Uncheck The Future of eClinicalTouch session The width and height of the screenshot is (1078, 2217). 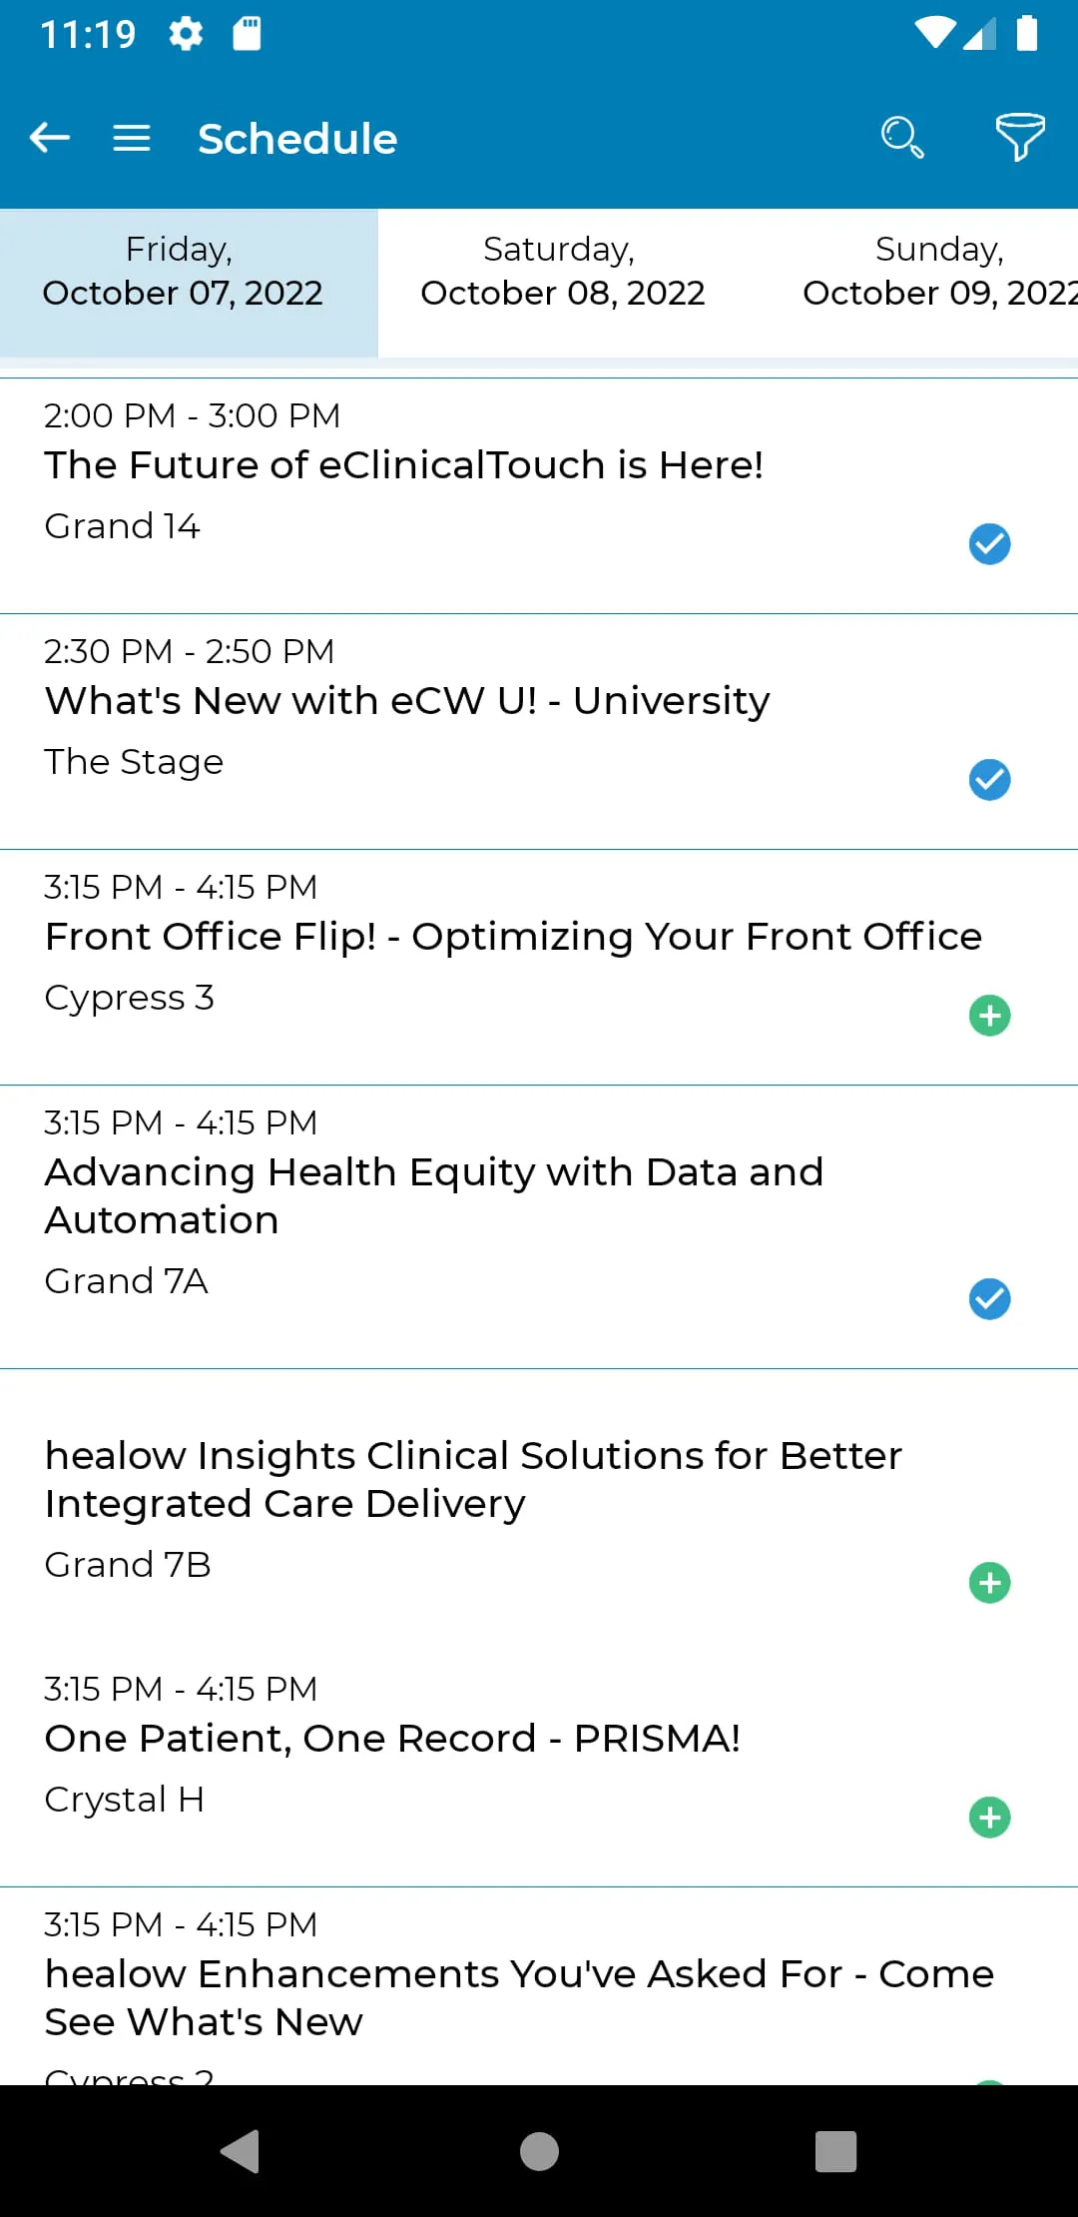pyautogui.click(x=989, y=544)
